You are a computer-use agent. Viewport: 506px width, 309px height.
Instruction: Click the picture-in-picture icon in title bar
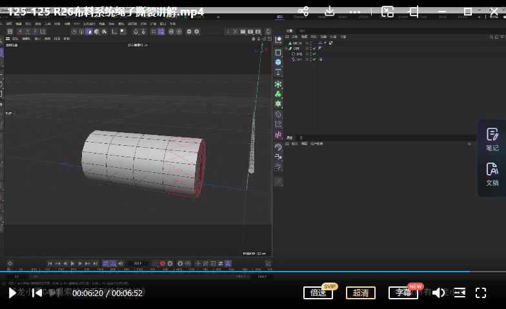pyautogui.click(x=387, y=12)
